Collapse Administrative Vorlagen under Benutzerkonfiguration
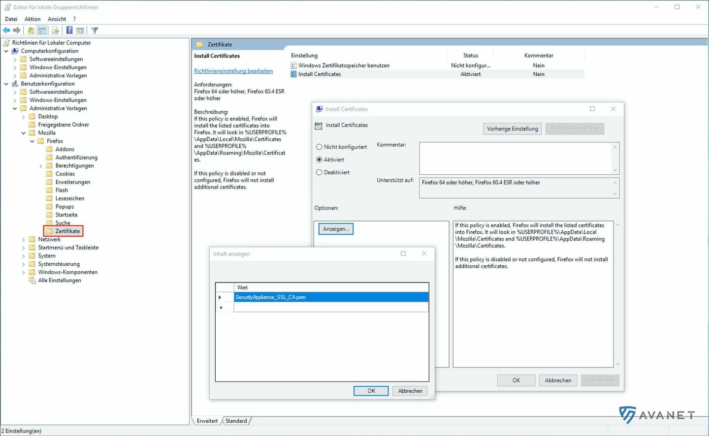The image size is (709, 436). pos(15,108)
